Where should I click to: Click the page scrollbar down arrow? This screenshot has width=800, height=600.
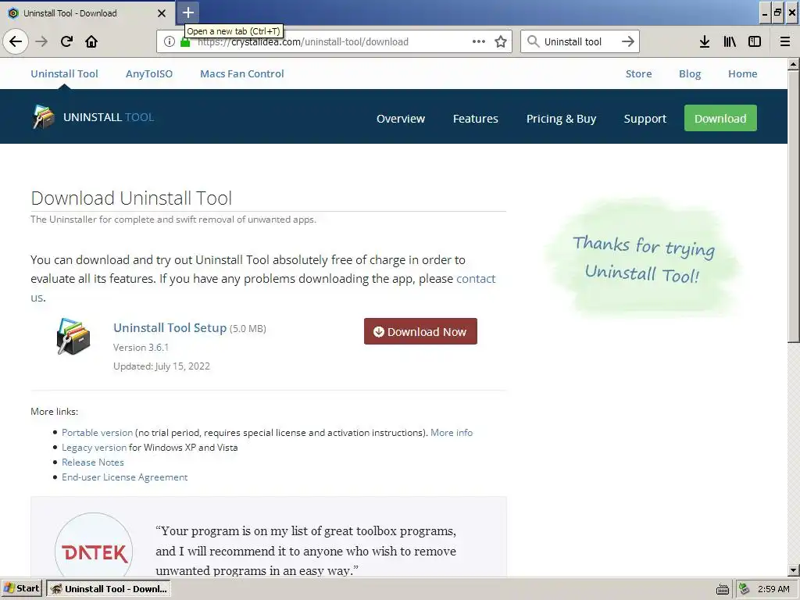794,570
